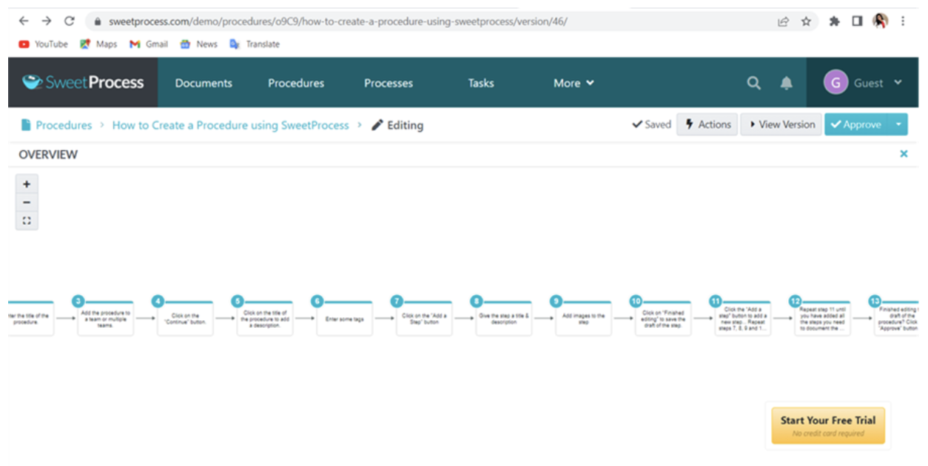This screenshot has height=466, width=928.
Task: Click the View Version button
Action: click(781, 124)
